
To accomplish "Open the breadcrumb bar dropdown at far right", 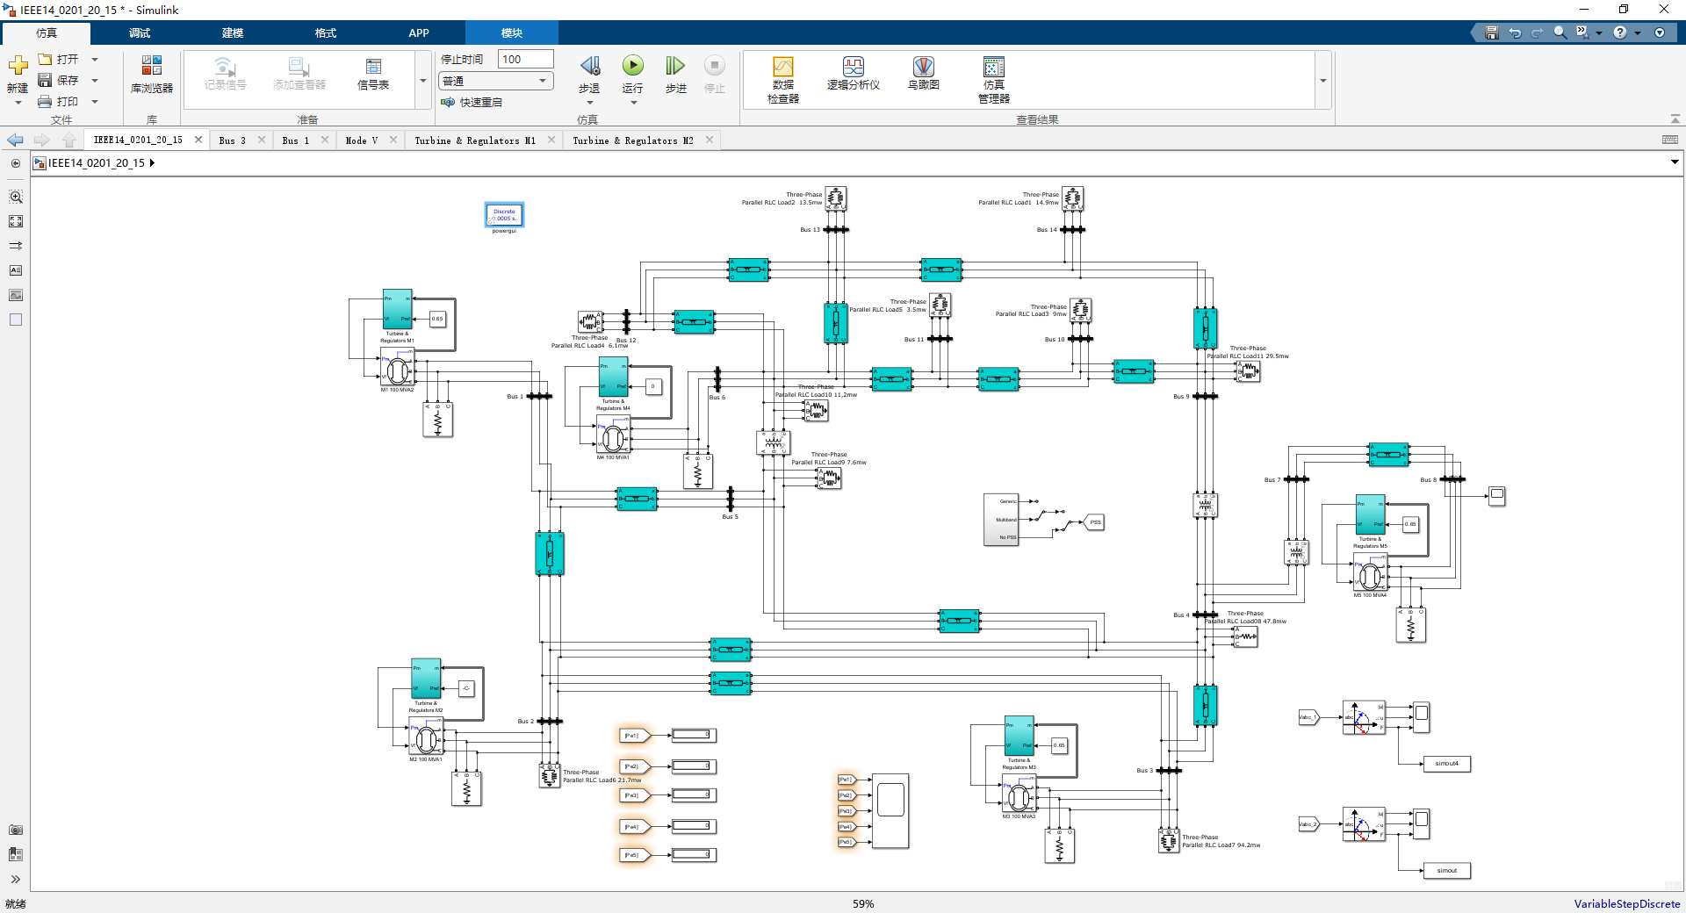I will pyautogui.click(x=1675, y=162).
